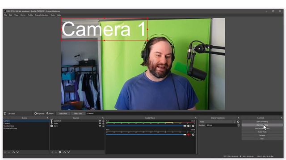Screen dimensions: 286x160
Task: Pop out the Scene Transitions dock
Action: 239,118
